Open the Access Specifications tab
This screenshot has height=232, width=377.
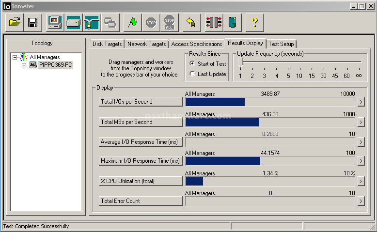(196, 44)
